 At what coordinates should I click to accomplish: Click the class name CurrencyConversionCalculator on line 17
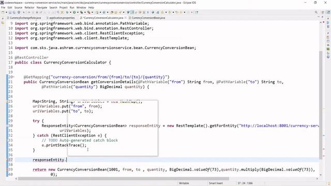[75, 63]
